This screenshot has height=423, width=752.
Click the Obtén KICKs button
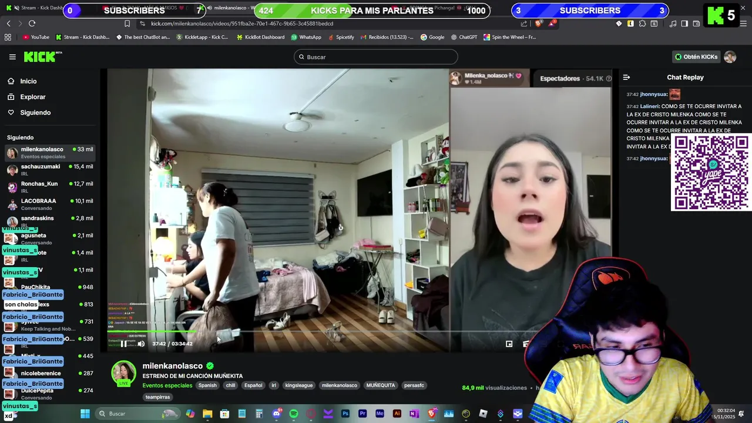pyautogui.click(x=696, y=57)
